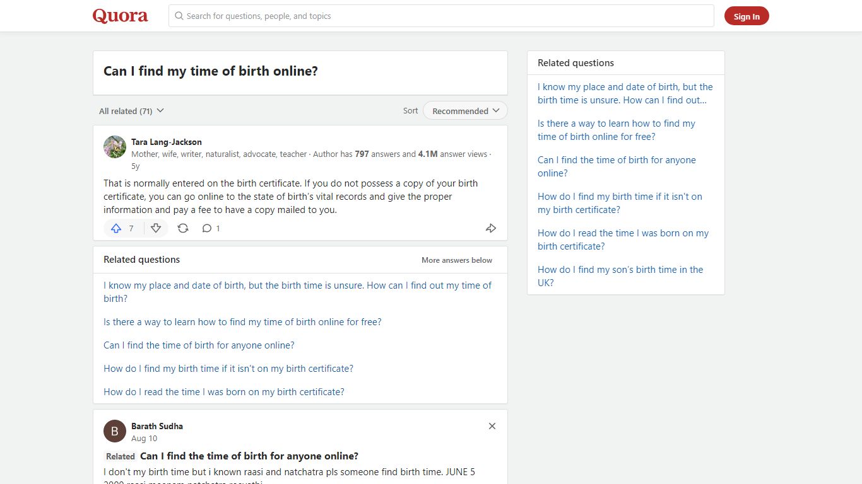Focus the Quora search field
Screen dimensions: 862x484
click(x=441, y=16)
